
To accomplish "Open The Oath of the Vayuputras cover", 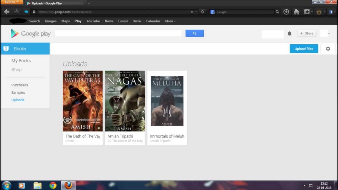I will (x=83, y=101).
